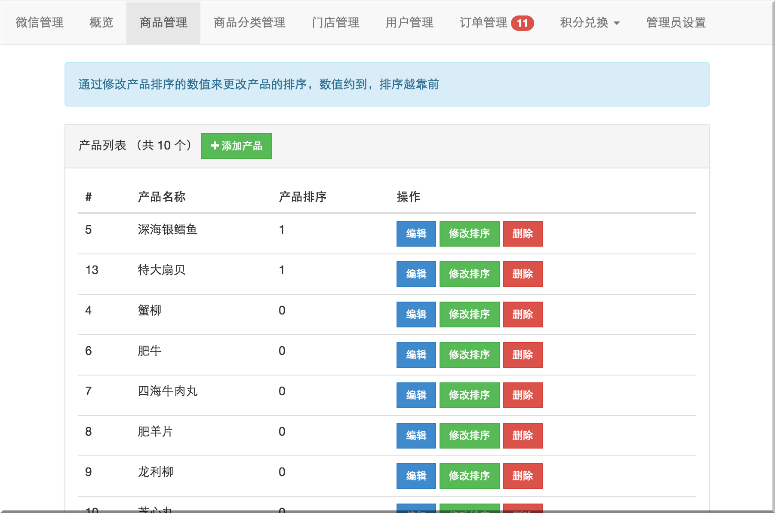Viewport: 775px width, 513px height.
Task: Expand the 积分兑换 dropdown menu
Action: [589, 23]
